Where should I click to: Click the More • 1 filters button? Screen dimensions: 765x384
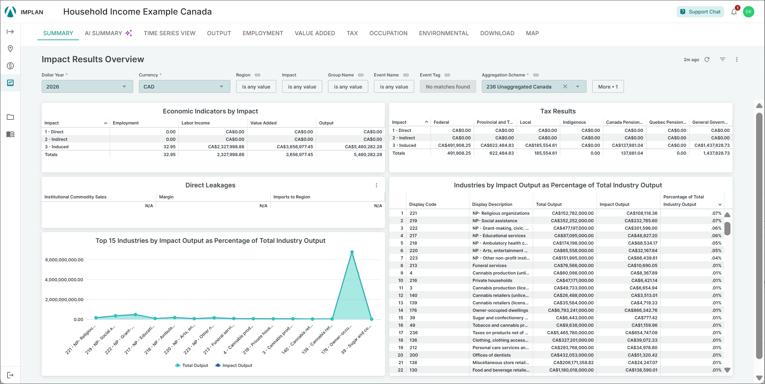[608, 87]
